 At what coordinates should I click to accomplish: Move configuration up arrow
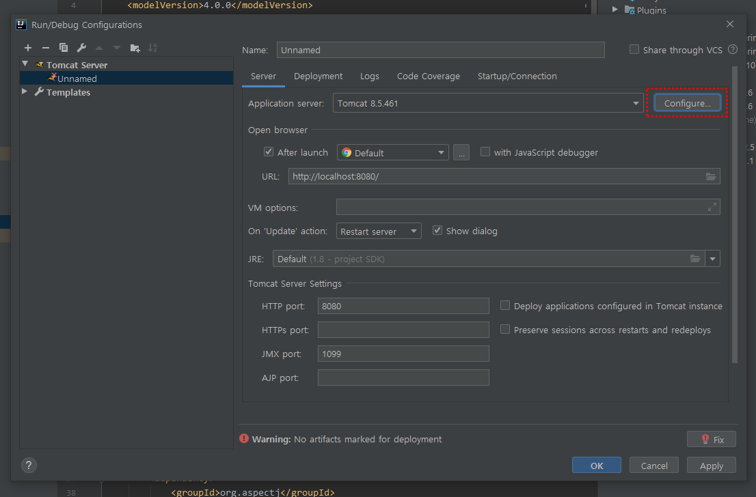click(x=99, y=48)
